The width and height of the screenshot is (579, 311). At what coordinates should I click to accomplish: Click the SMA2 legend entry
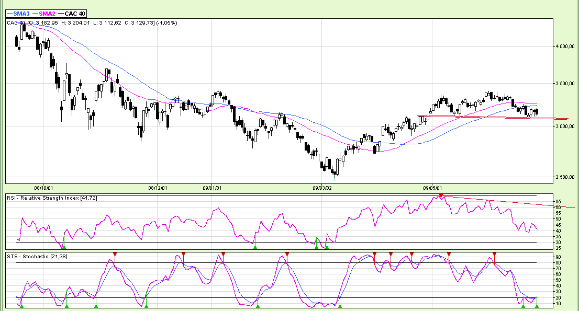tap(44, 14)
